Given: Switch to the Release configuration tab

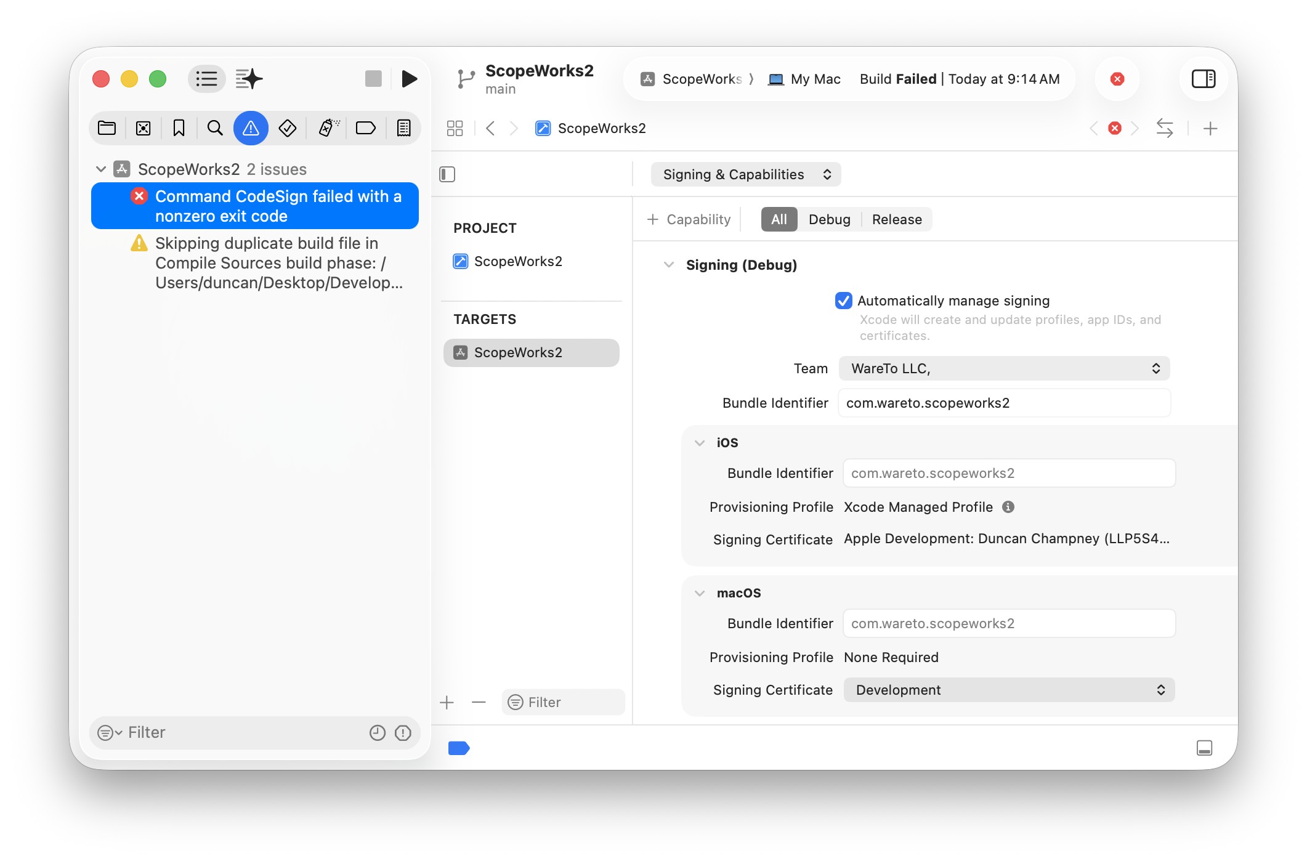Looking at the screenshot, I should pos(897,219).
